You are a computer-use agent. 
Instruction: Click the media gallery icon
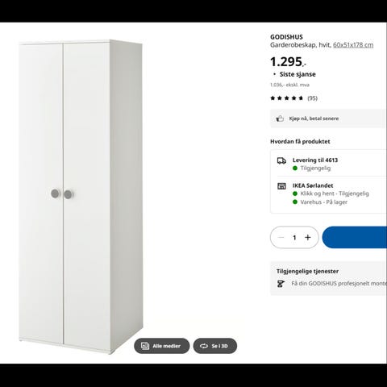coord(145,346)
